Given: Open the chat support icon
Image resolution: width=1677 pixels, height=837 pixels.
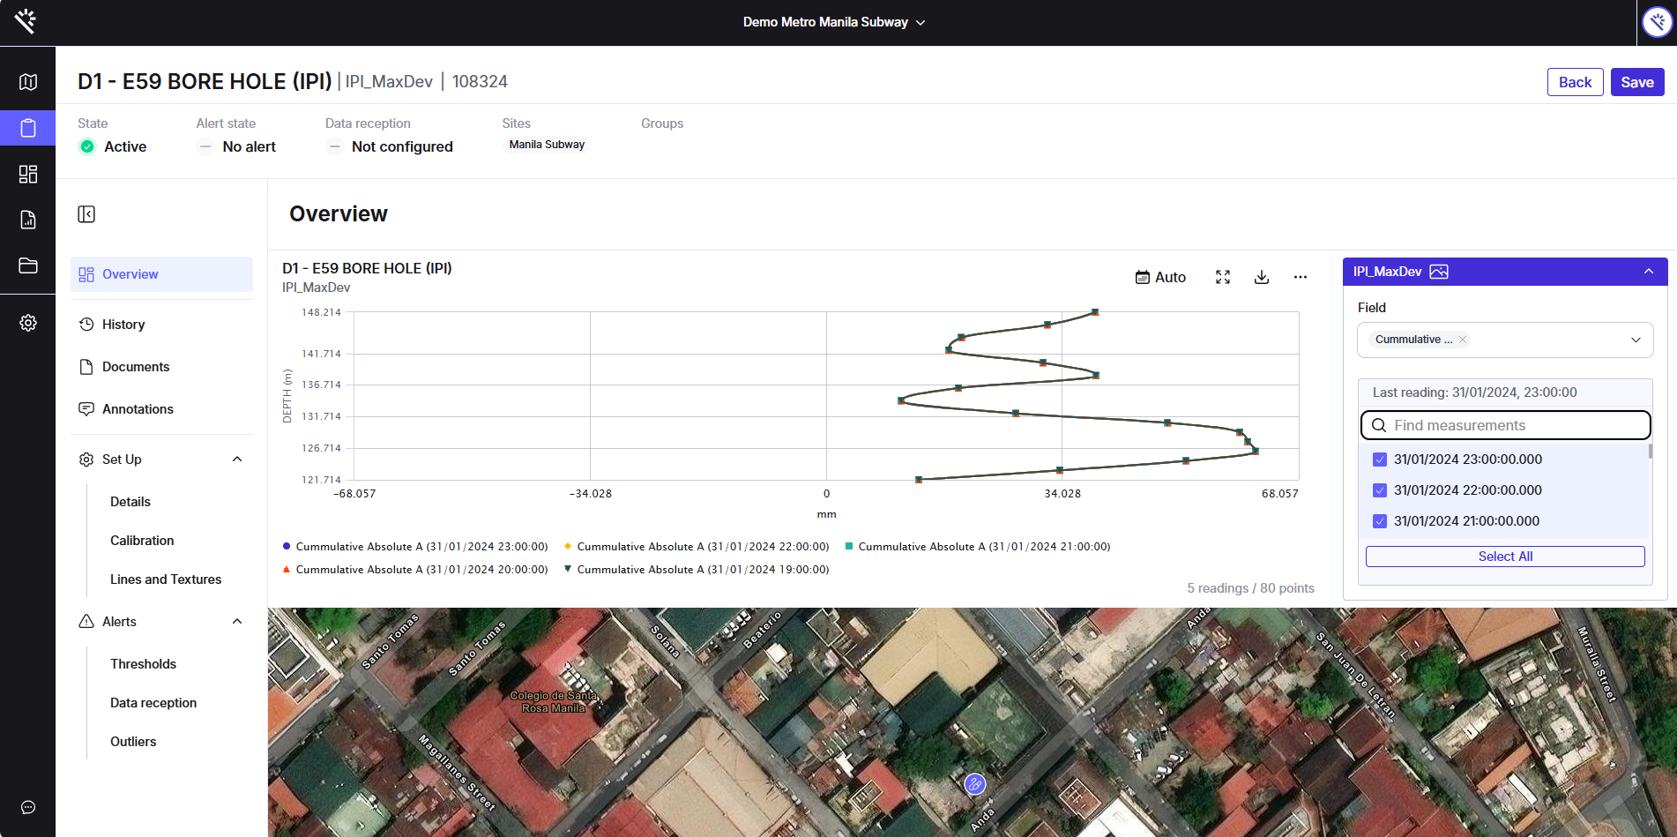Looking at the screenshot, I should (28, 807).
